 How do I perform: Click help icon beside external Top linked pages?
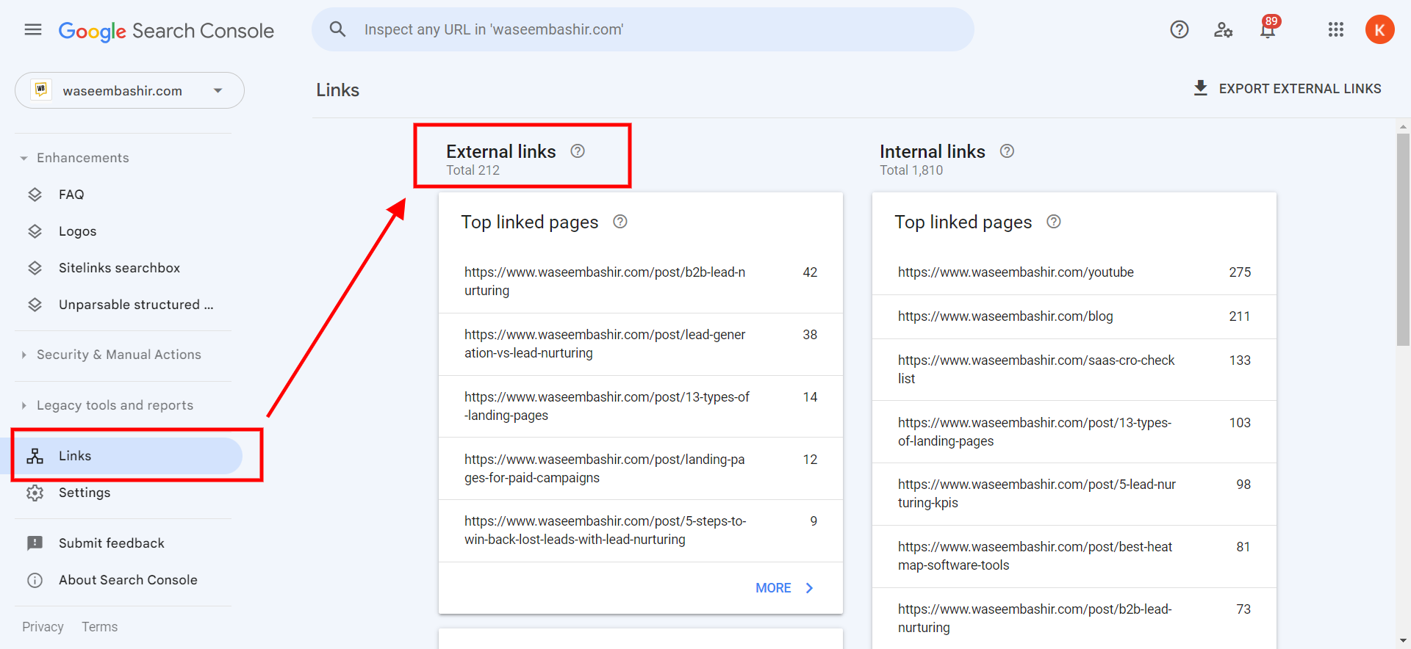click(620, 222)
